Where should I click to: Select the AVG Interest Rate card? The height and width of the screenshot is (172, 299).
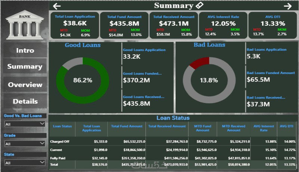click(x=223, y=25)
